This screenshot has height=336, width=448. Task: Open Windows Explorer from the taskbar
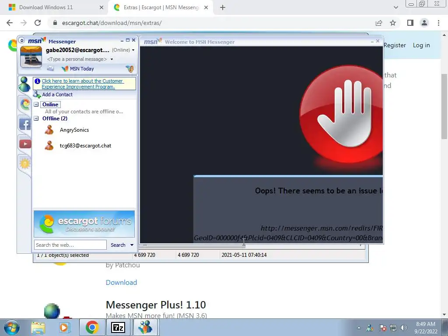coord(38,327)
